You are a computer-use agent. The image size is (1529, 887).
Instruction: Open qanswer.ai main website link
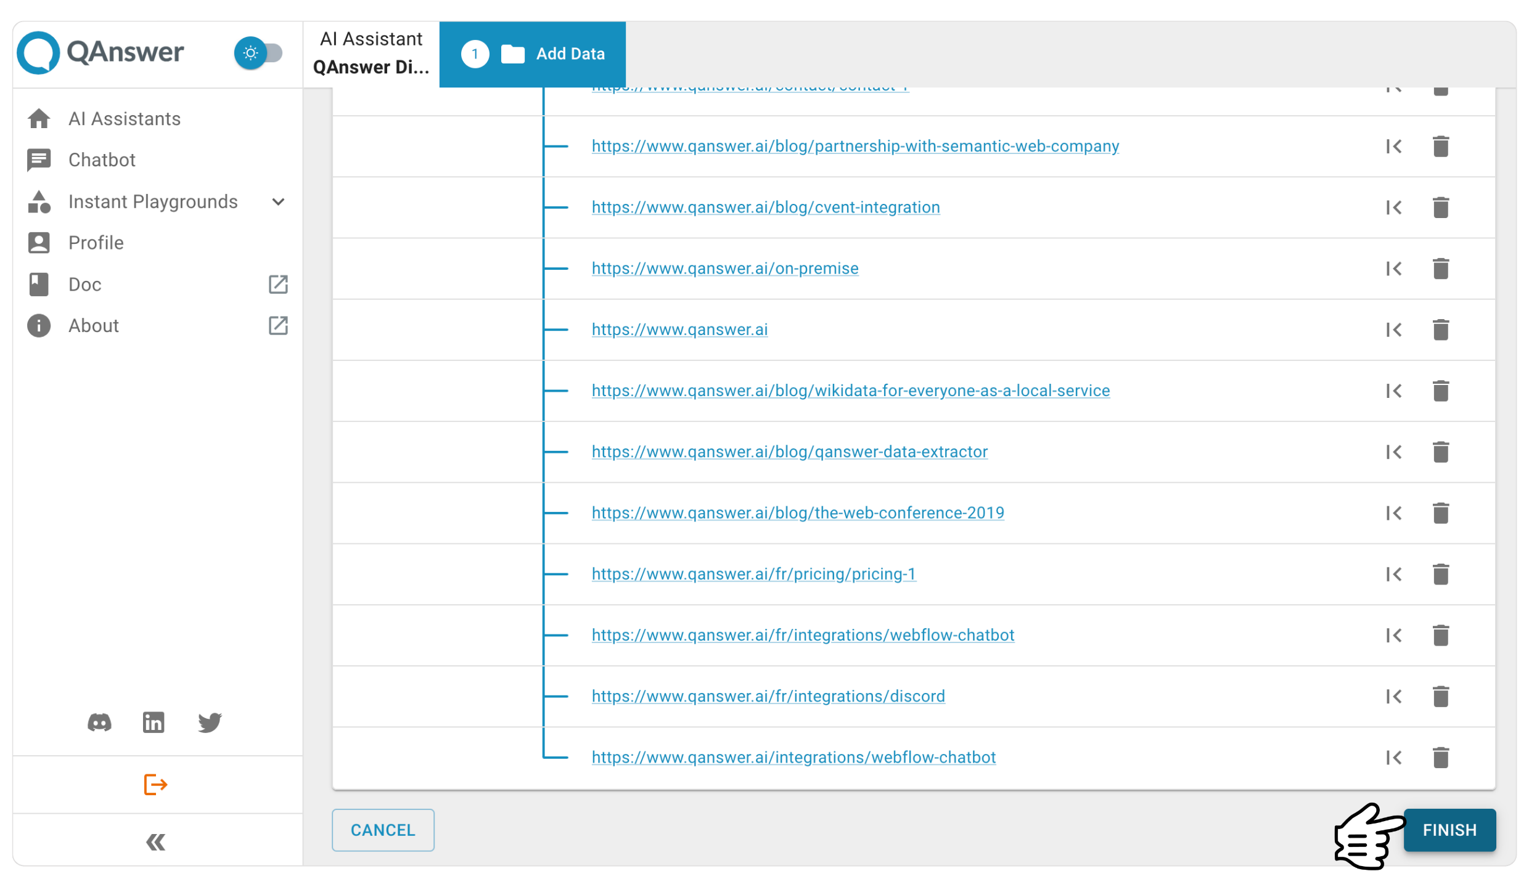pos(681,330)
